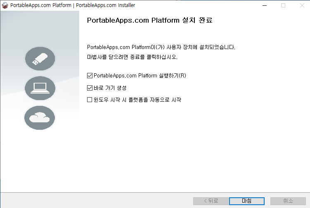Click the disabled 뒤로 back button
The image size is (310, 208).
(211, 201)
